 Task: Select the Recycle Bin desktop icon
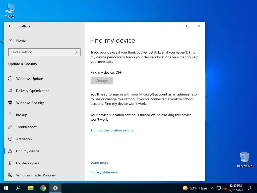244,160
